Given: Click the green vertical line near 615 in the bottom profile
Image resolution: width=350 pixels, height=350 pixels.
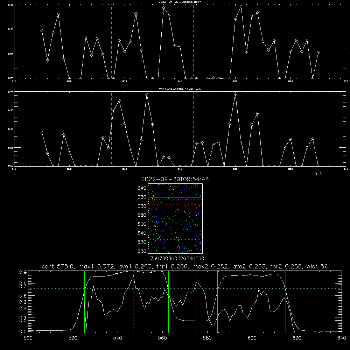Looking at the screenshot, I should [x=286, y=302].
